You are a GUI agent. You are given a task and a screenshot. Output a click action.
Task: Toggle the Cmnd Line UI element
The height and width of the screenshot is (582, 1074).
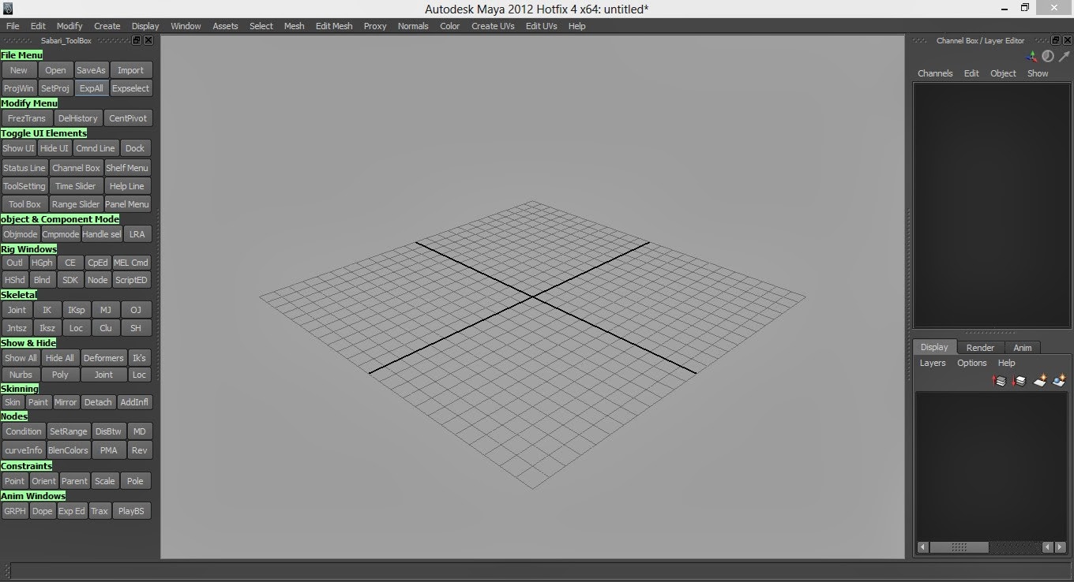pyautogui.click(x=96, y=148)
